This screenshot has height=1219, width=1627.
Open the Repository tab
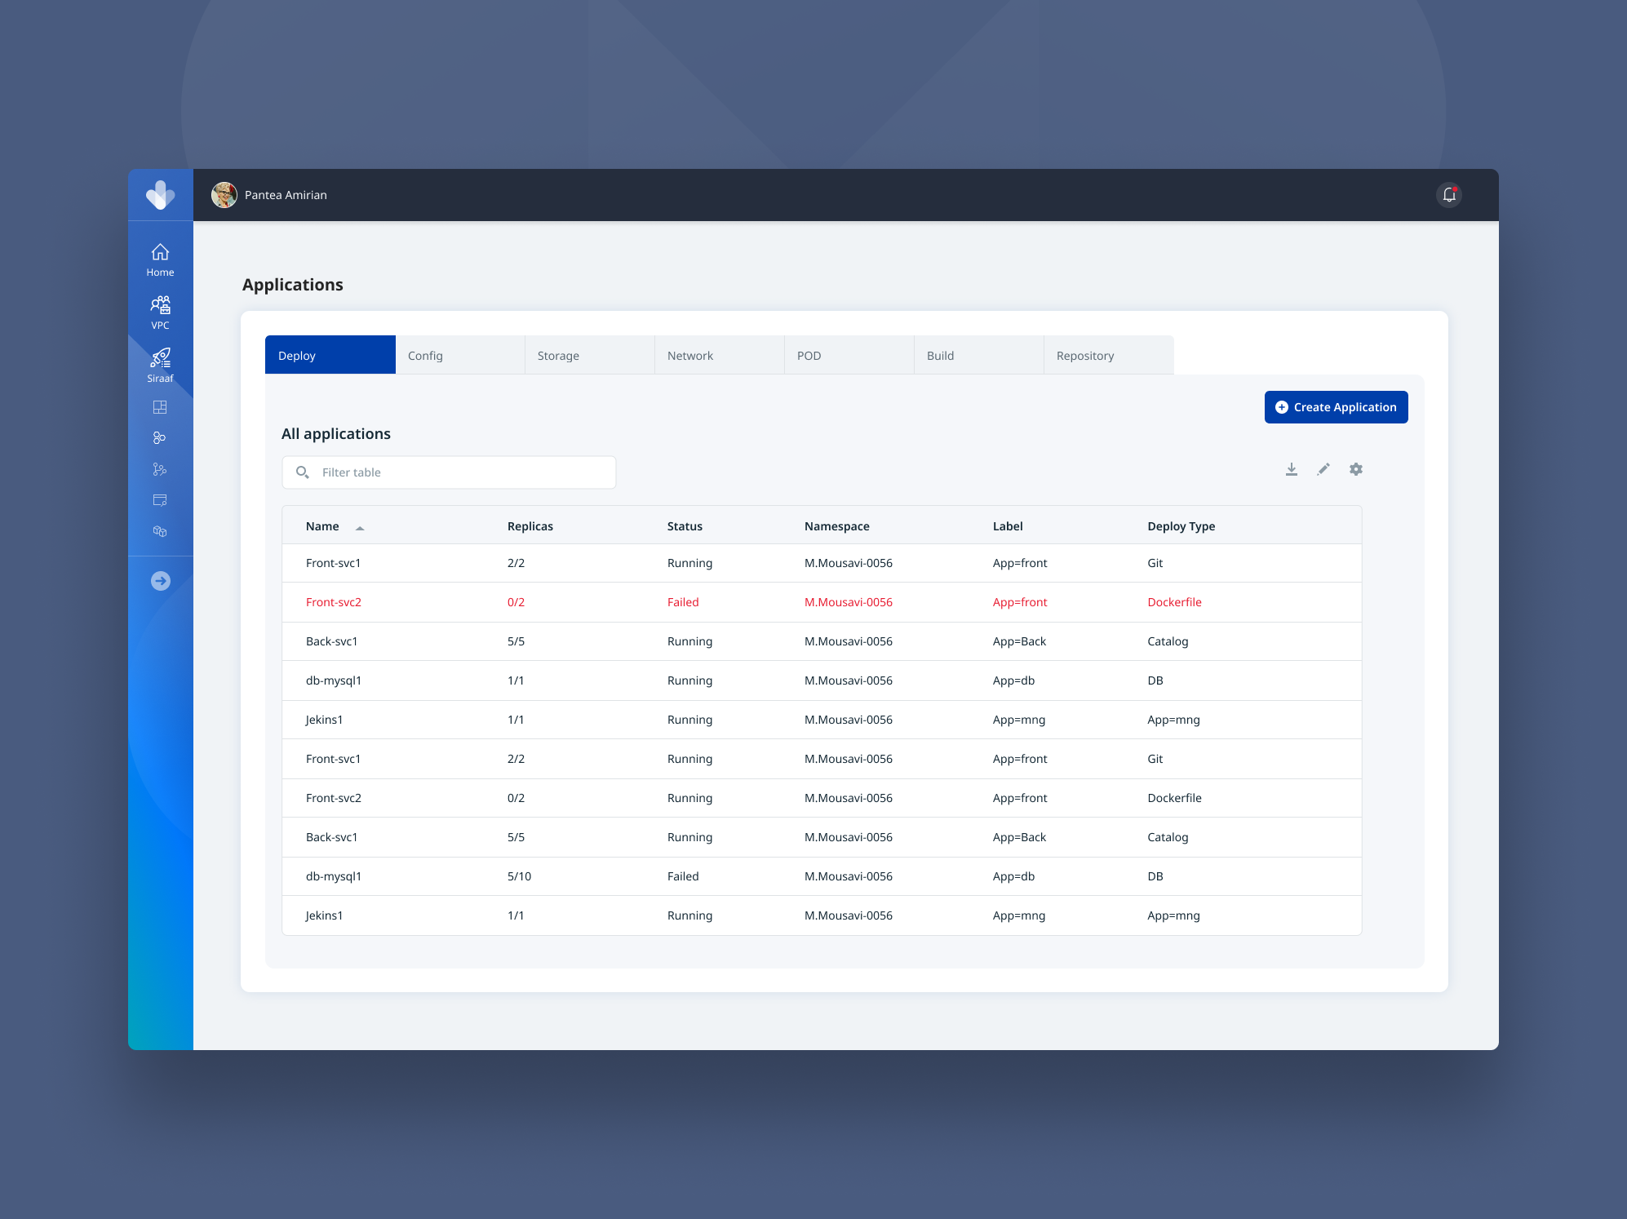1108,356
